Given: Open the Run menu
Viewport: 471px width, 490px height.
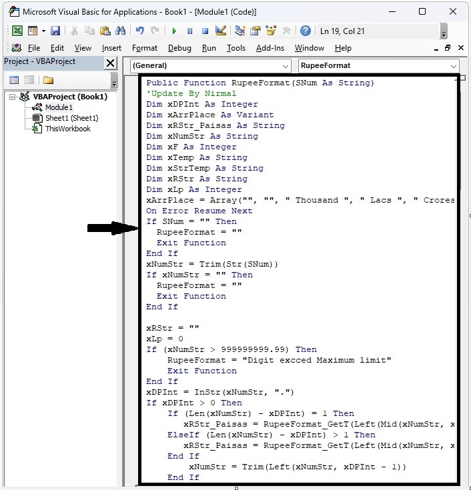Looking at the screenshot, I should pyautogui.click(x=209, y=48).
